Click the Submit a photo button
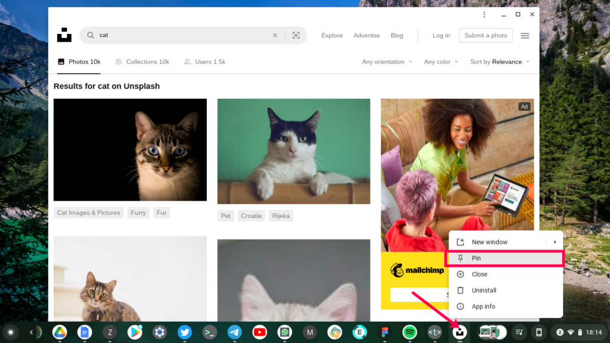The height and width of the screenshot is (343, 610). [485, 35]
